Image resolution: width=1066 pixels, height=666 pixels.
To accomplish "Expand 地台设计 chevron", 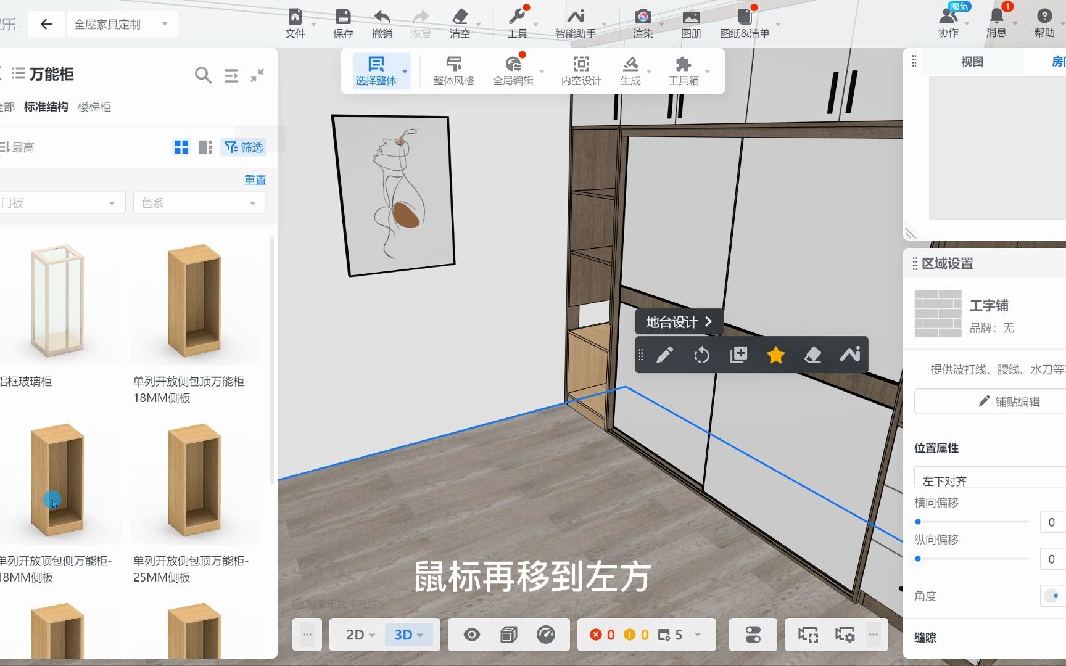I will pyautogui.click(x=708, y=322).
